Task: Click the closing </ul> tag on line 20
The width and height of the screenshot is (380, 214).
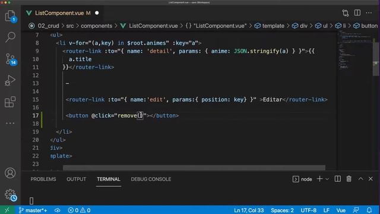Action: point(58,140)
